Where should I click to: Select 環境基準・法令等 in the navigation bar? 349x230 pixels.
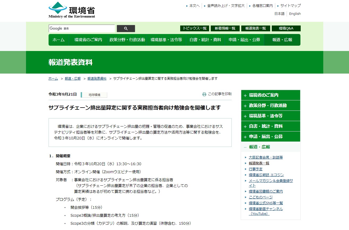pos(166,40)
